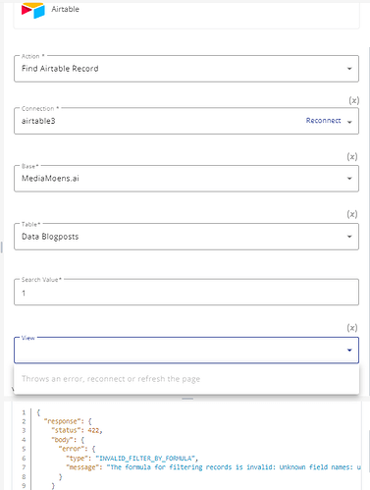This screenshot has height=490, width=370.
Task: Clear the Connection field with (x)
Action: 353,100
